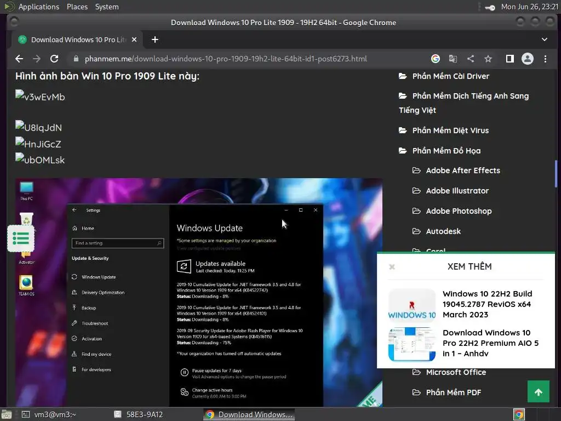Click the broken image HnJiGcZ

pyautogui.click(x=38, y=144)
